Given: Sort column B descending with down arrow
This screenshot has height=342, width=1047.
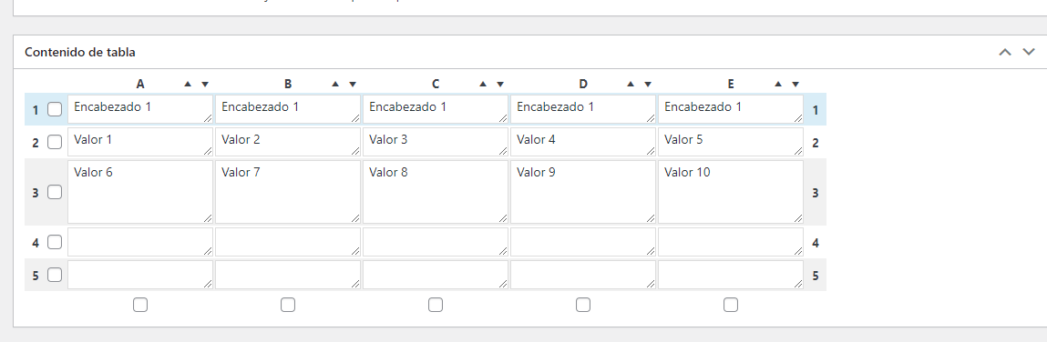Looking at the screenshot, I should click(353, 84).
